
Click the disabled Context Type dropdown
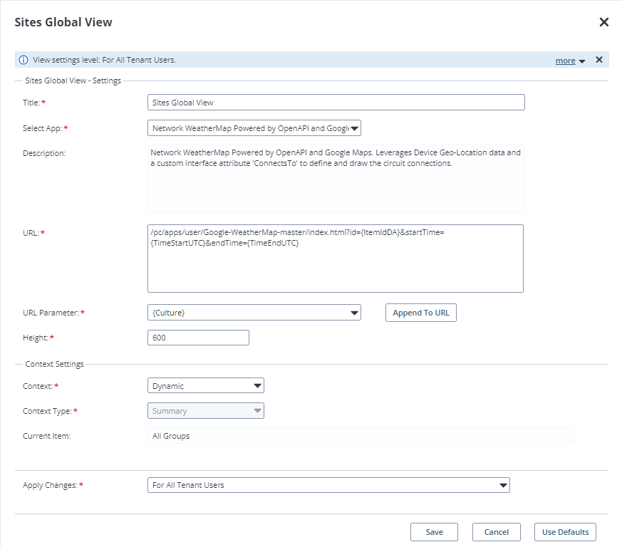pyautogui.click(x=206, y=411)
